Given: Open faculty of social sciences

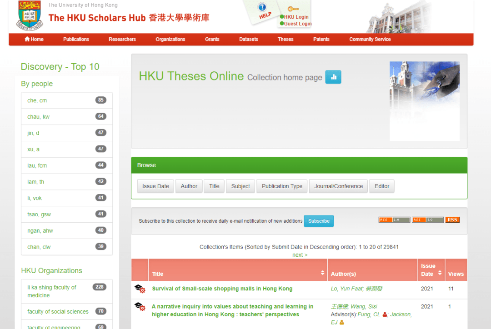Looking at the screenshot, I should tap(67, 311).
